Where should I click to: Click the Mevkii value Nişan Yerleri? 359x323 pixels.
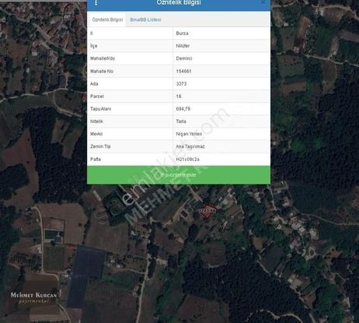pyautogui.click(x=189, y=134)
